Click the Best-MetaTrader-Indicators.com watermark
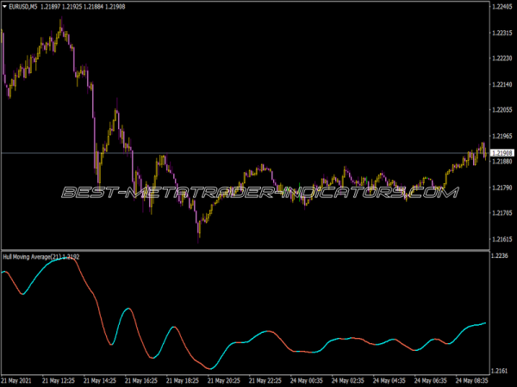 coord(258,193)
